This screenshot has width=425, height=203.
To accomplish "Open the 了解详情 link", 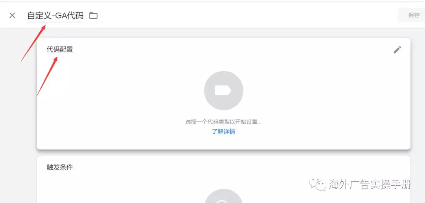I will click(224, 132).
